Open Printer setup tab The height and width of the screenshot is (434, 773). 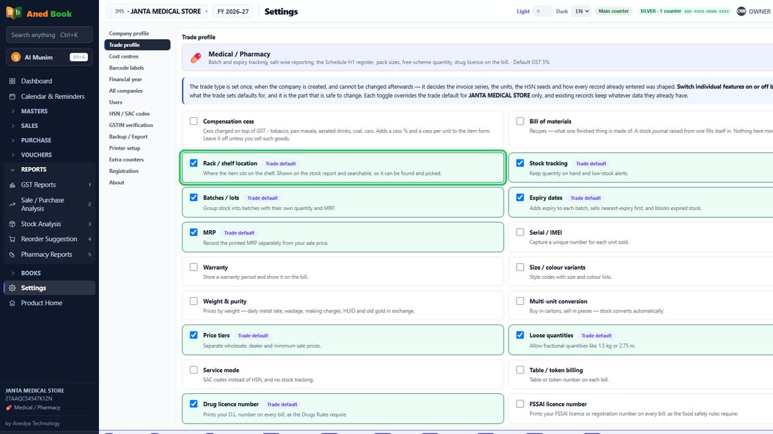[138, 148]
